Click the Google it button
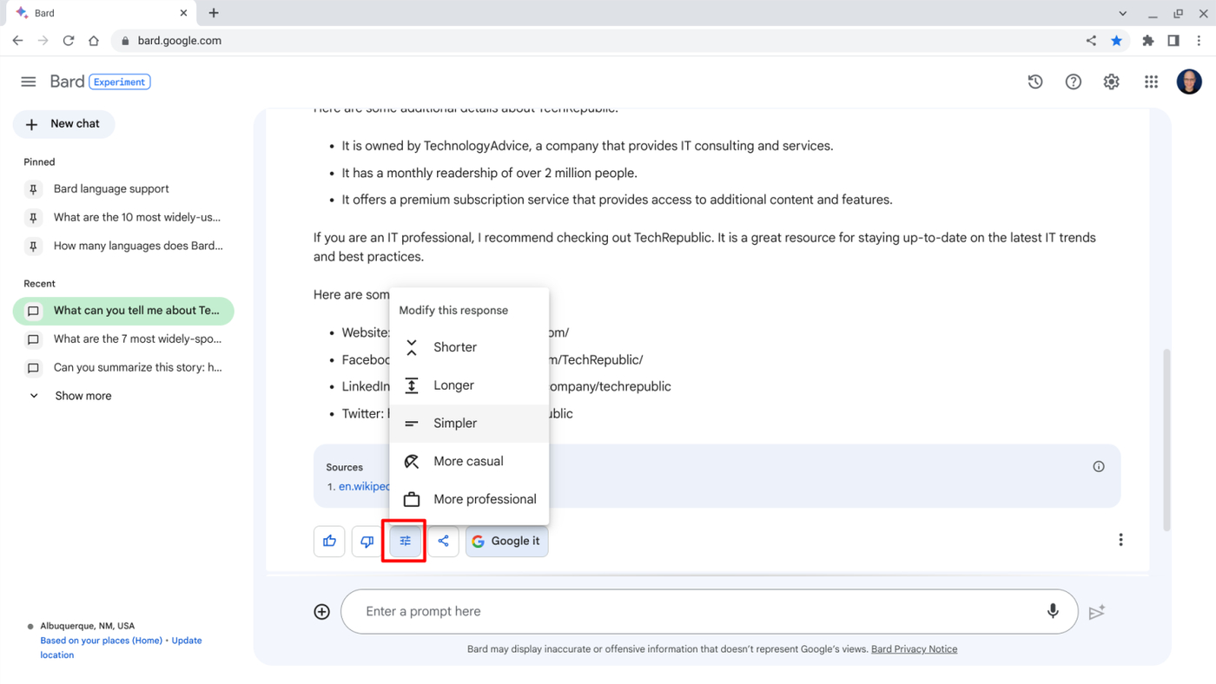This screenshot has width=1216, height=684. click(506, 541)
